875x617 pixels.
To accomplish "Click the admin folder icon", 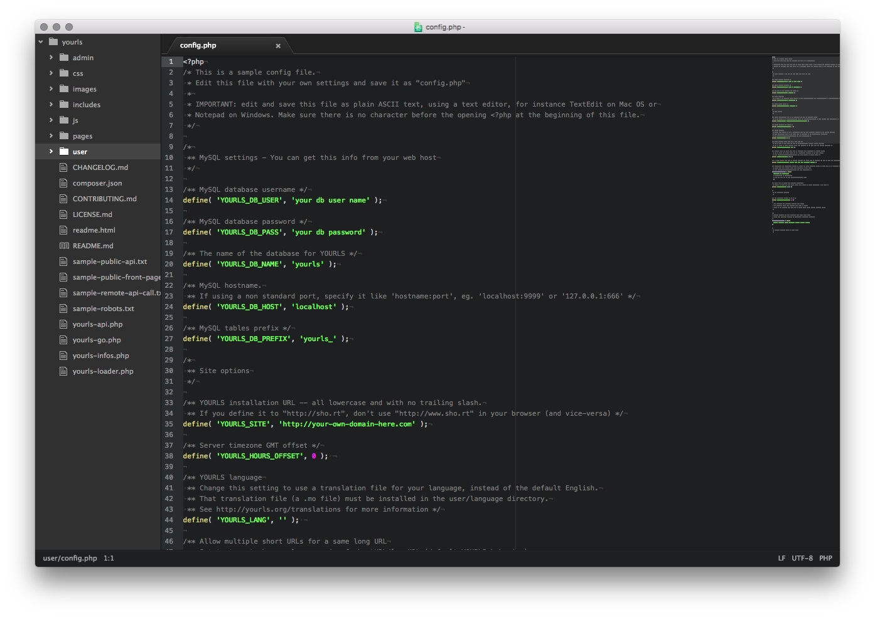I will [x=64, y=58].
